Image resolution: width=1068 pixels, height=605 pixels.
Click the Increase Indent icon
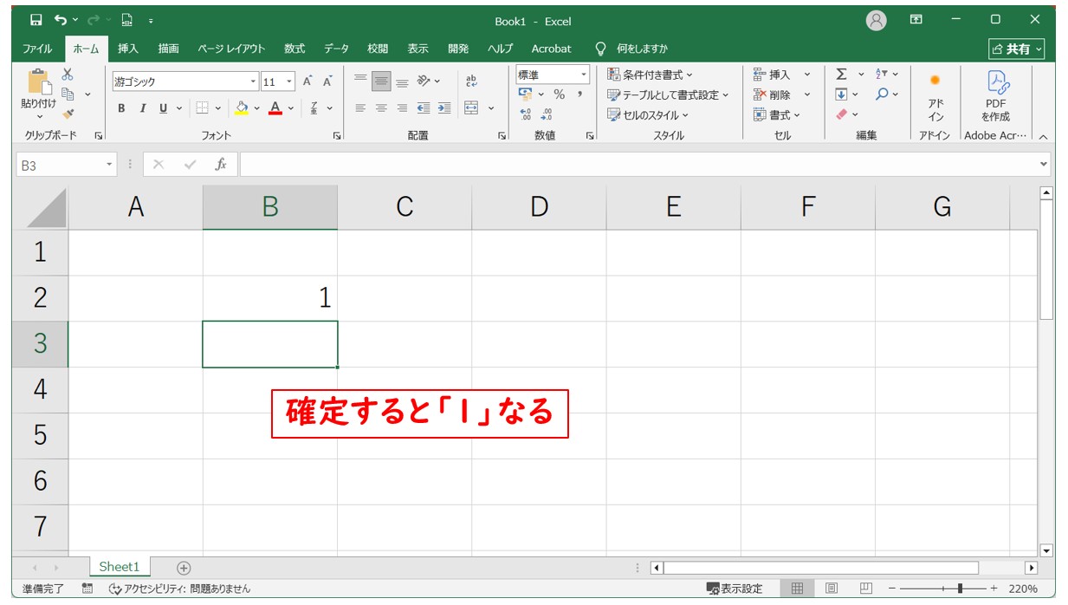443,108
